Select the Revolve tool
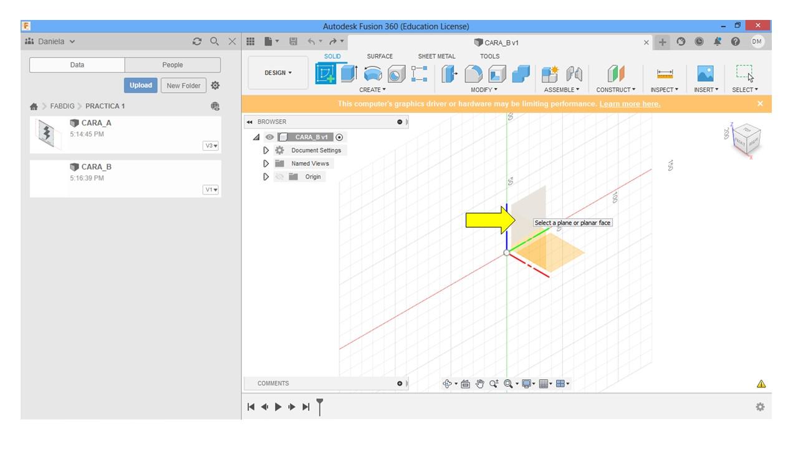The image size is (798, 449). click(x=373, y=74)
